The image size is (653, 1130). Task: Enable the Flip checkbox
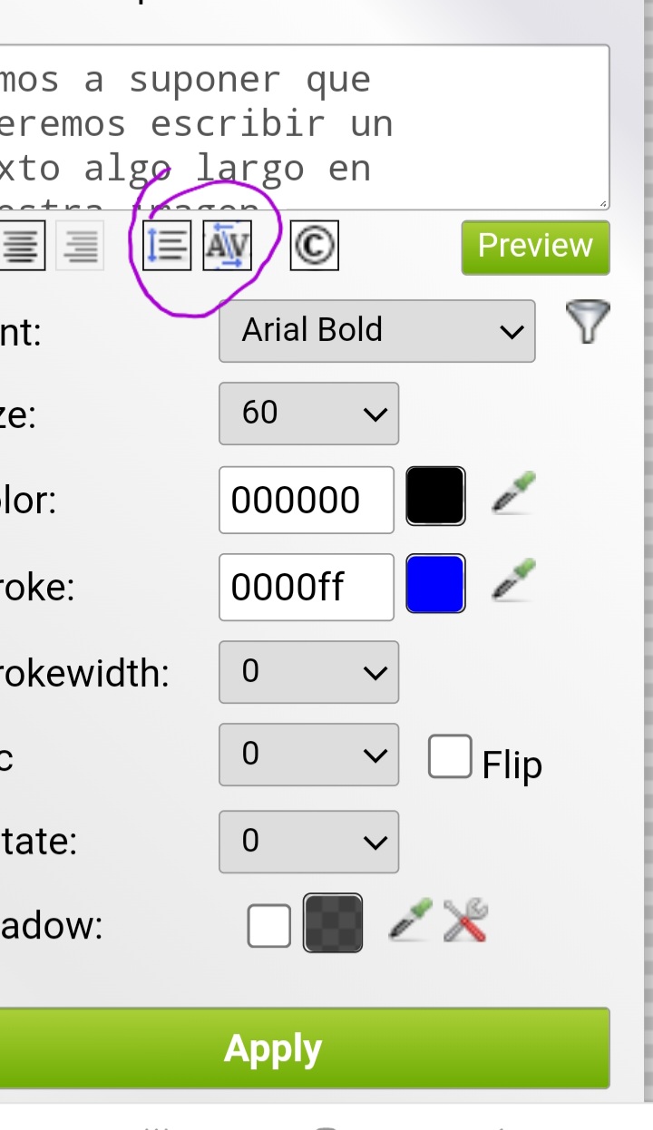point(450,757)
